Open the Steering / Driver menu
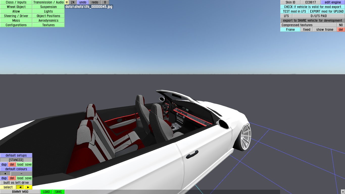This screenshot has width=345, height=194. pos(16,16)
